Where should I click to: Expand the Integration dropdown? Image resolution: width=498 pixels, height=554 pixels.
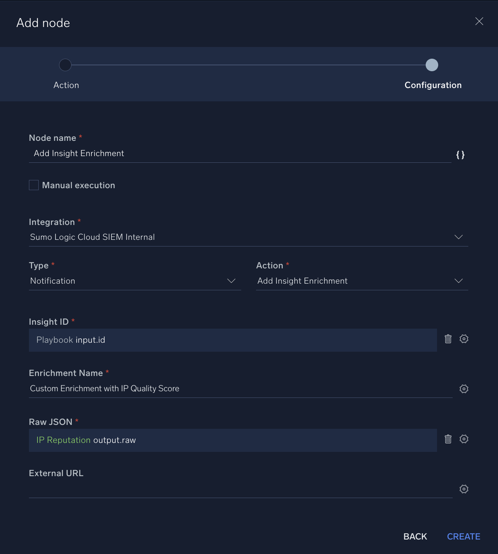tap(459, 237)
